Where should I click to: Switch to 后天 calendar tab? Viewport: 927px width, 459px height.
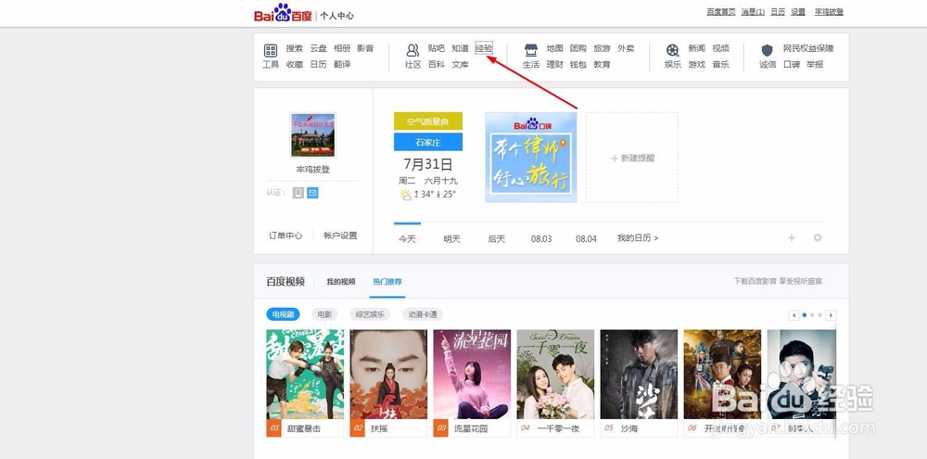pyautogui.click(x=497, y=239)
